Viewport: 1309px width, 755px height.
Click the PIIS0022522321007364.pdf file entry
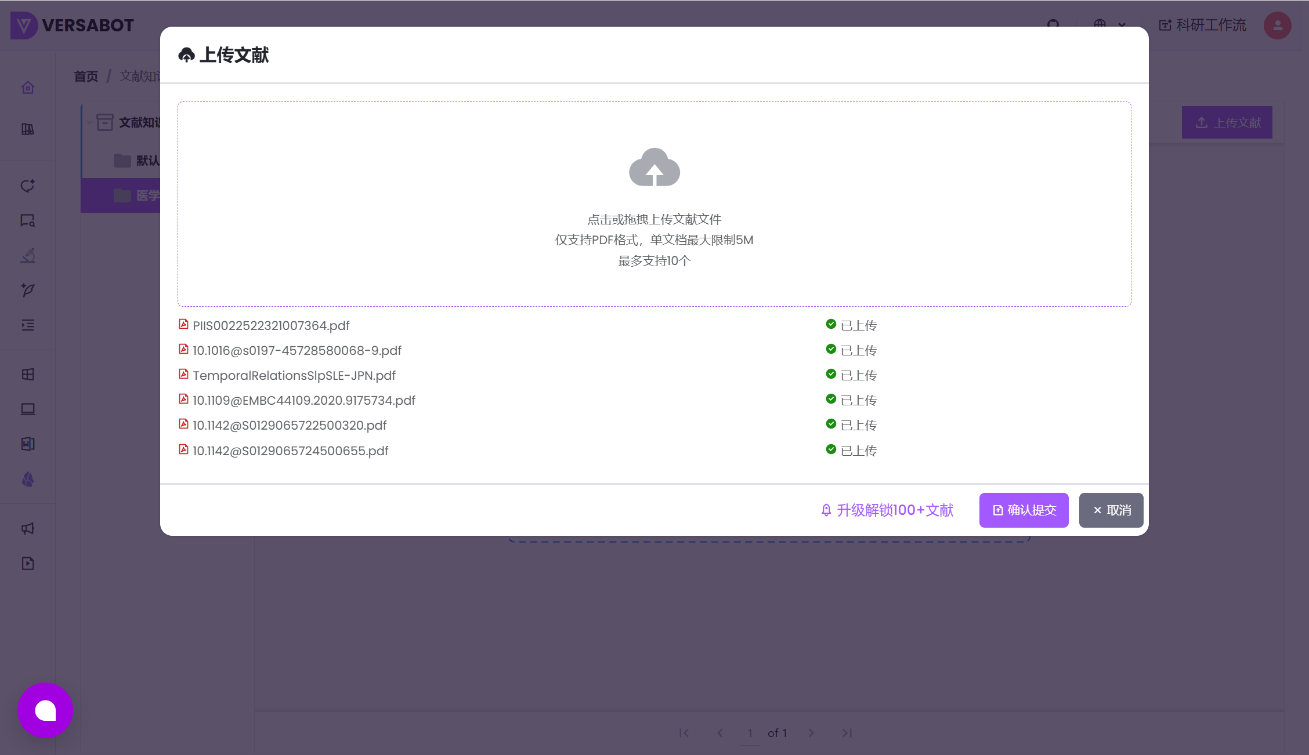pyautogui.click(x=271, y=326)
